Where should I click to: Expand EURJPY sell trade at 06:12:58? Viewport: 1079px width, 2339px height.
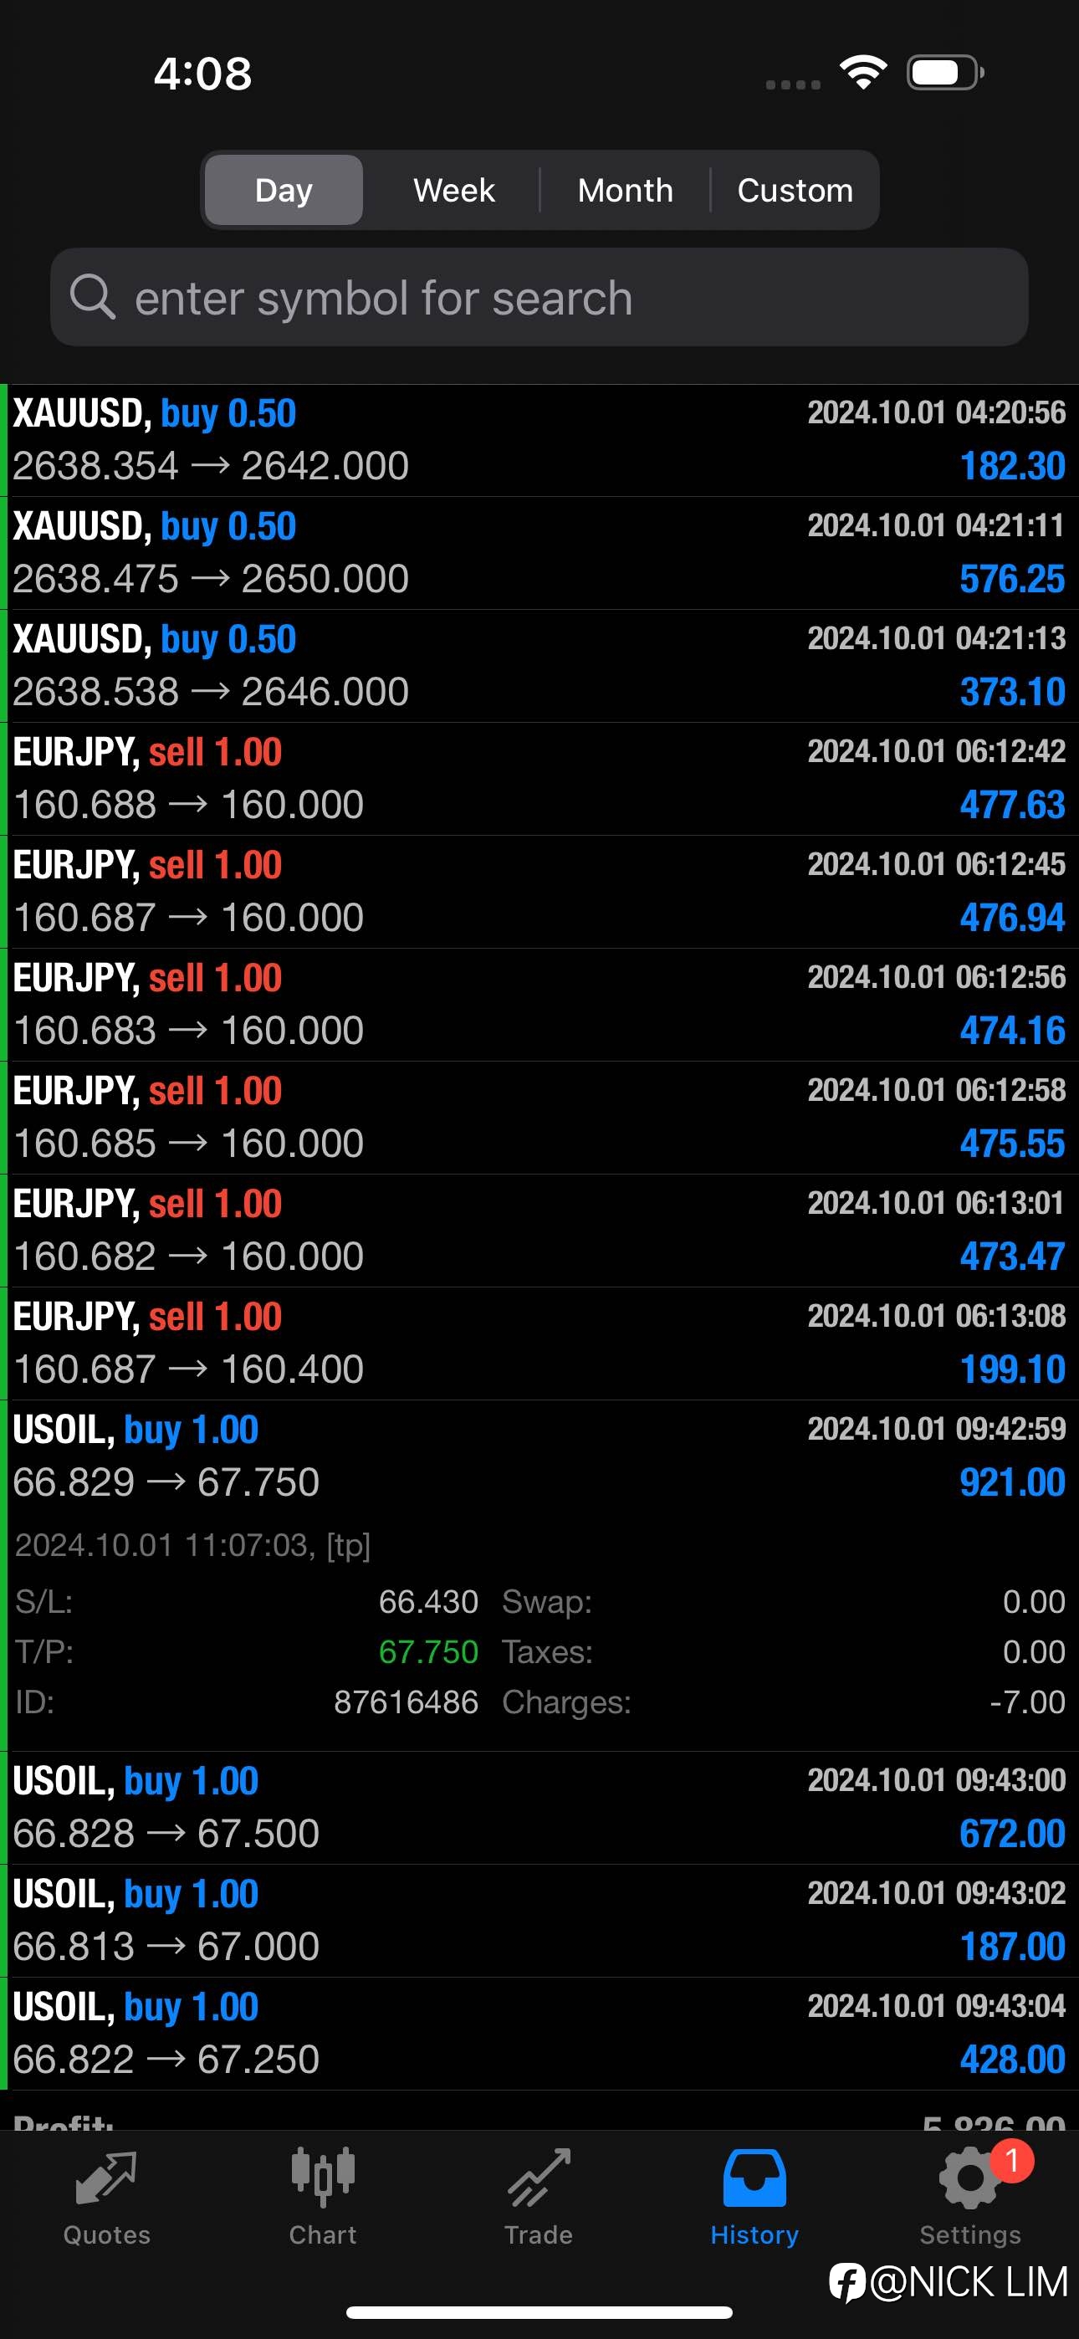coord(539,1118)
